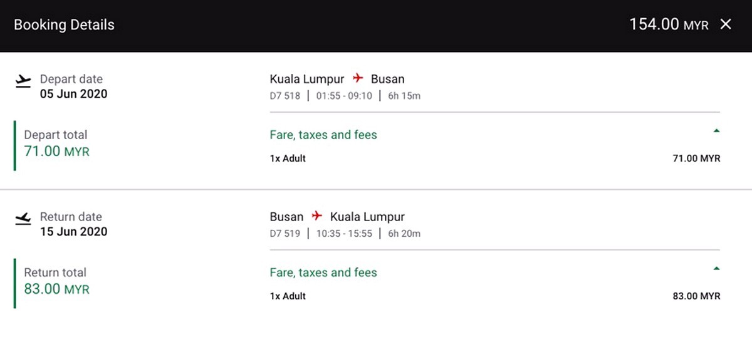Click flight number D7 519
The width and height of the screenshot is (752, 337).
coord(285,234)
